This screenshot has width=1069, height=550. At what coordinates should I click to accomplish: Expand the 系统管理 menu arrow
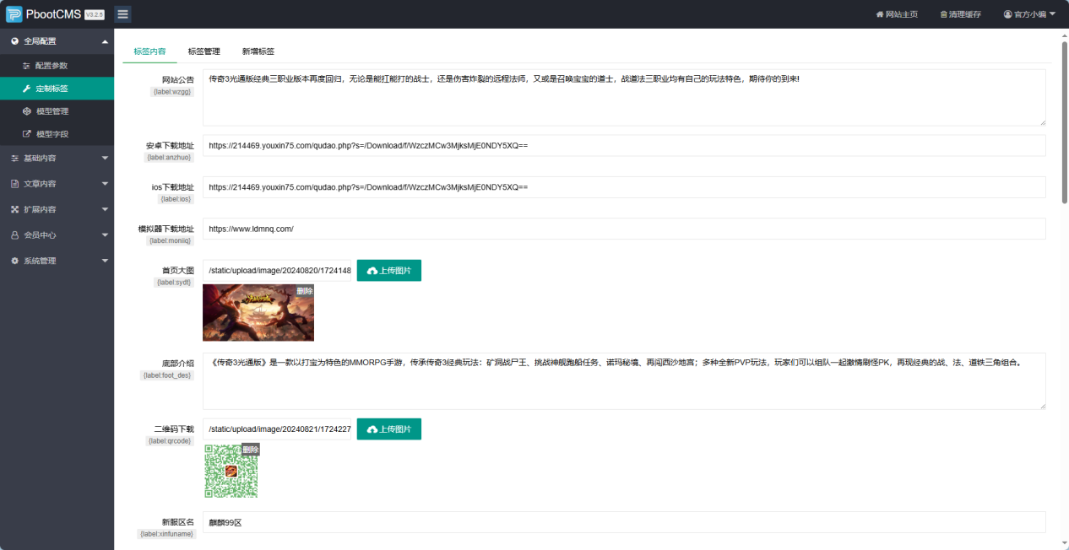[105, 261]
